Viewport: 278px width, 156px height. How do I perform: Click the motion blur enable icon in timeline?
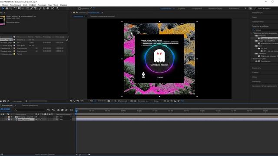[66, 110]
